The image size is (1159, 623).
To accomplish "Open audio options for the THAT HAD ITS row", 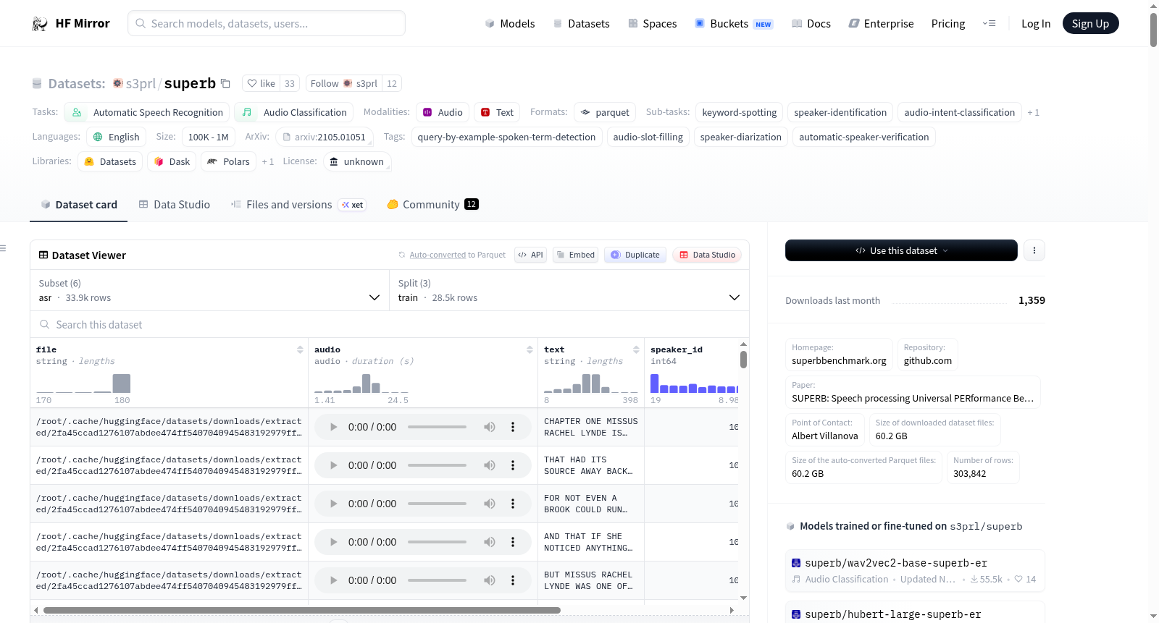I will pyautogui.click(x=513, y=465).
